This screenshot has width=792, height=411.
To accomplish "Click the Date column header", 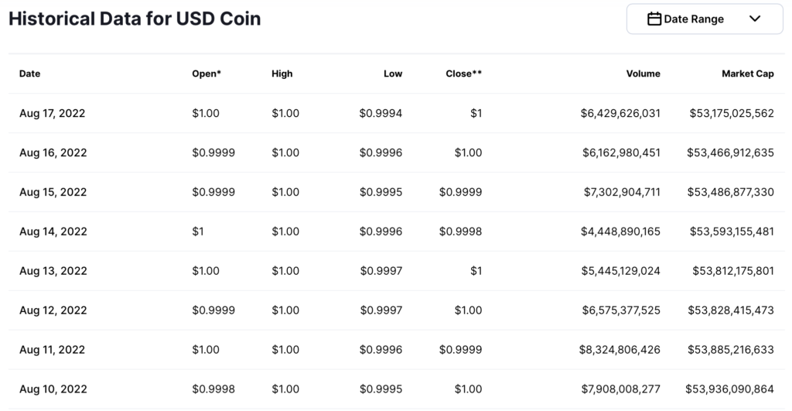I will (x=30, y=74).
